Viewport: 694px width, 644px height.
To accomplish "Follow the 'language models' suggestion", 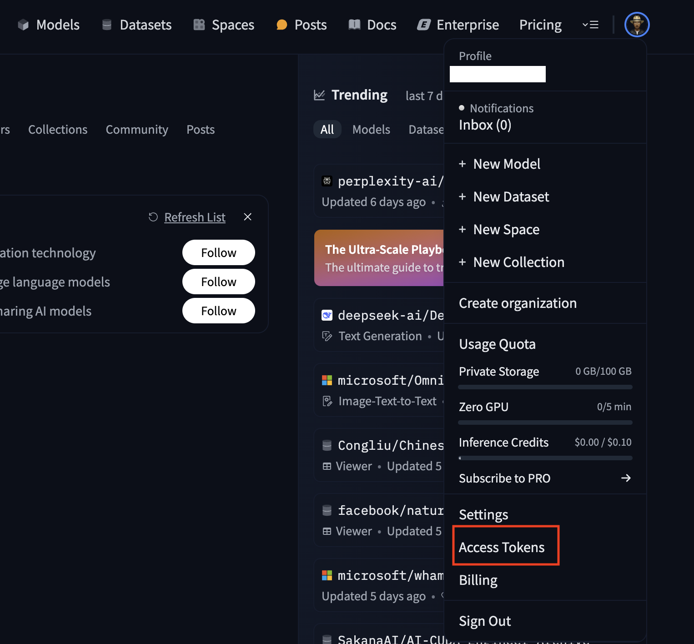I will [219, 282].
